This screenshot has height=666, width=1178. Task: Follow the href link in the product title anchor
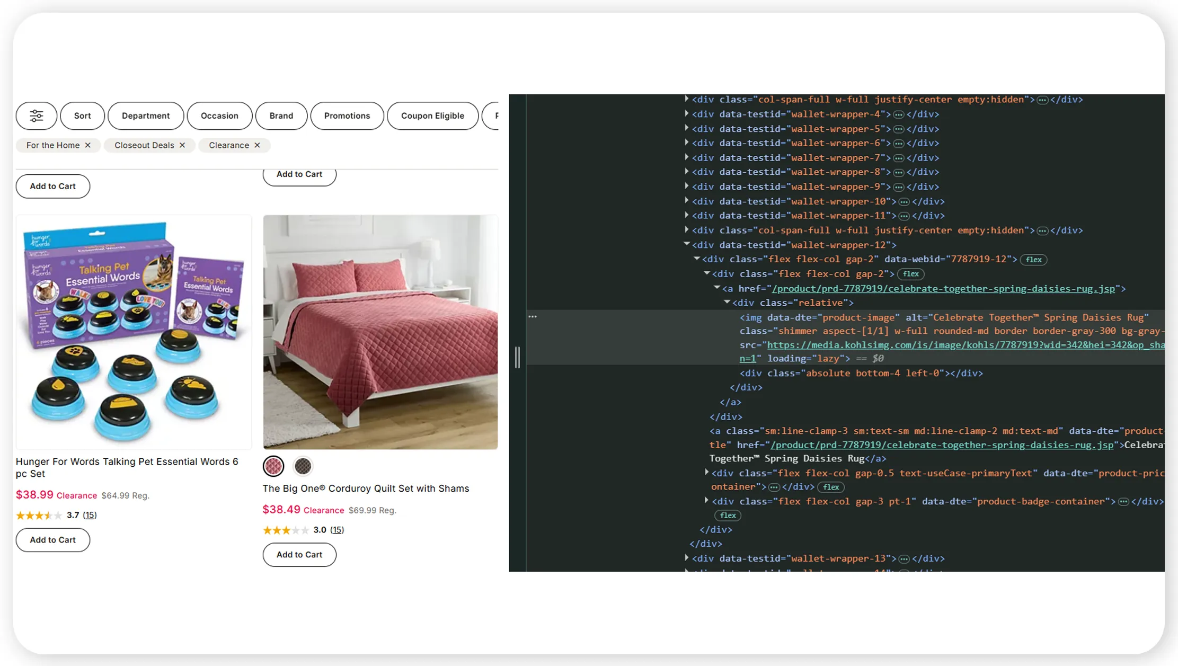(x=942, y=445)
